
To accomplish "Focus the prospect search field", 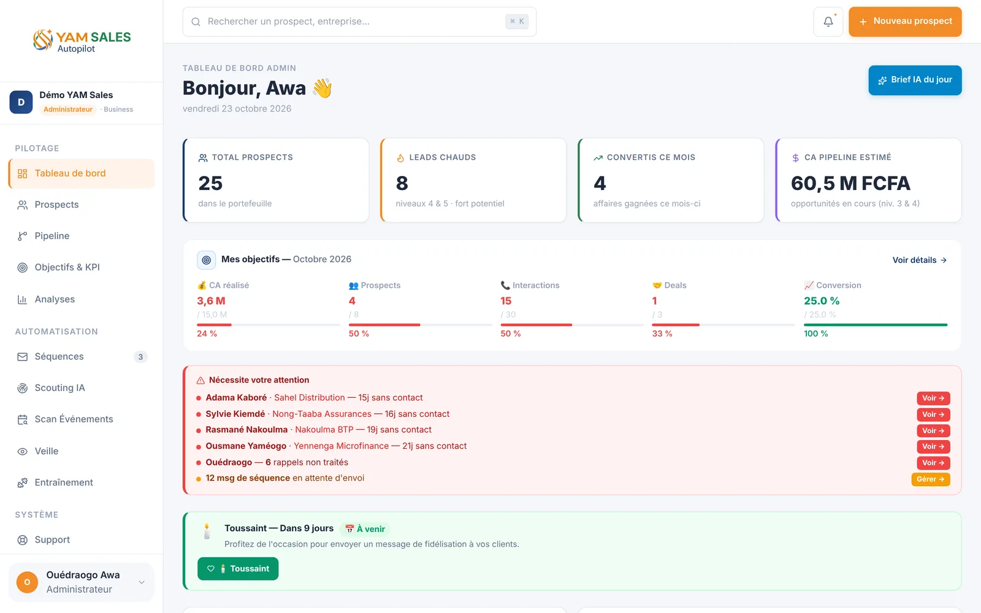I will point(359,22).
